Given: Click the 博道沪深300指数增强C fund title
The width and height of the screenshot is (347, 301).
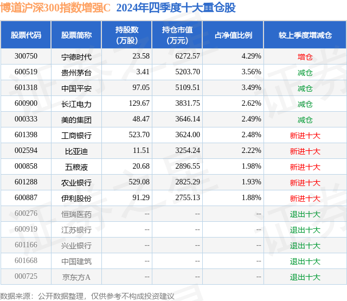Looking at the screenshot, I should (55, 8).
